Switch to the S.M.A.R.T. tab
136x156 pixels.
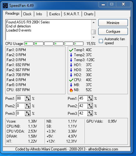(72, 14)
